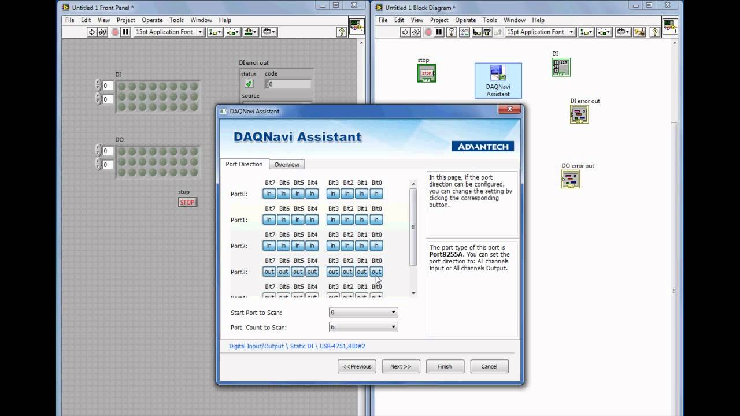Switch to the Overview tab
Image resolution: width=740 pixels, height=416 pixels.
click(287, 165)
